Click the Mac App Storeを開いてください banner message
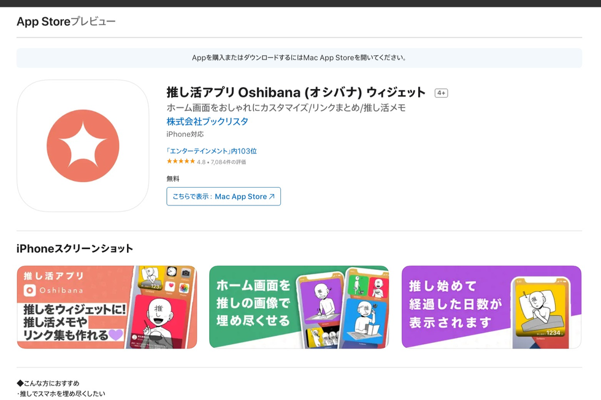This screenshot has width=601, height=400. 299,58
